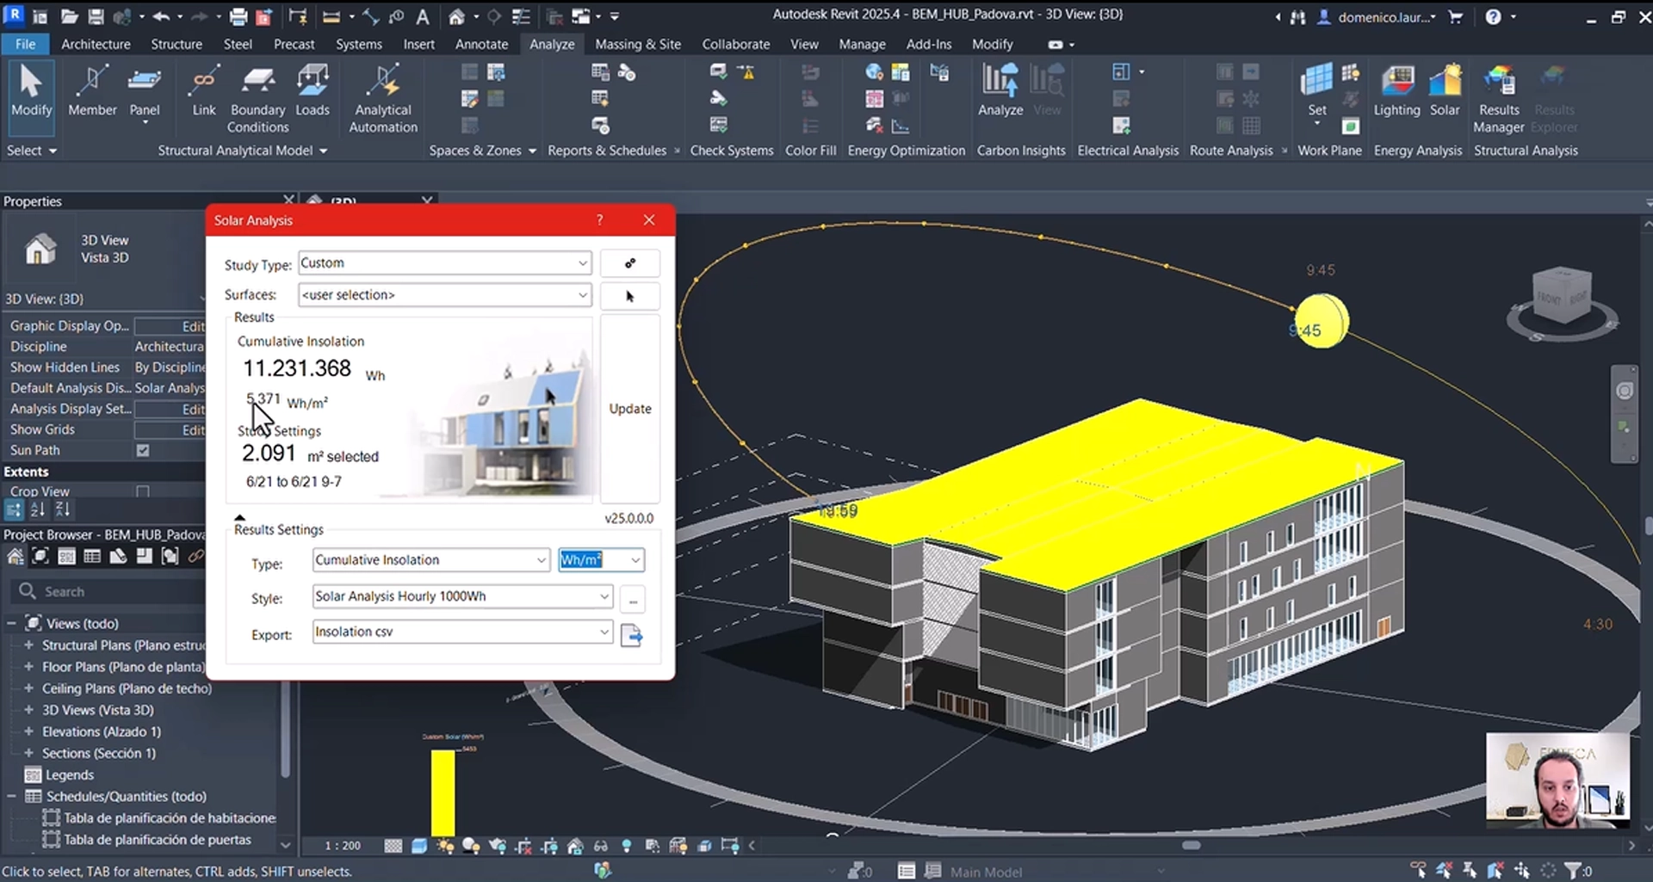Open the Export Insolation csv dropdown
The width and height of the screenshot is (1653, 882).
(462, 632)
